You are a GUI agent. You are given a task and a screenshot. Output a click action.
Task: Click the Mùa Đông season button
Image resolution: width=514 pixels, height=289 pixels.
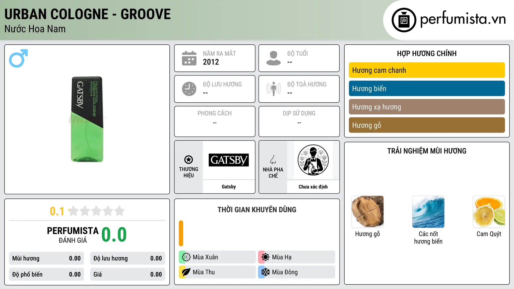pyautogui.click(x=297, y=272)
